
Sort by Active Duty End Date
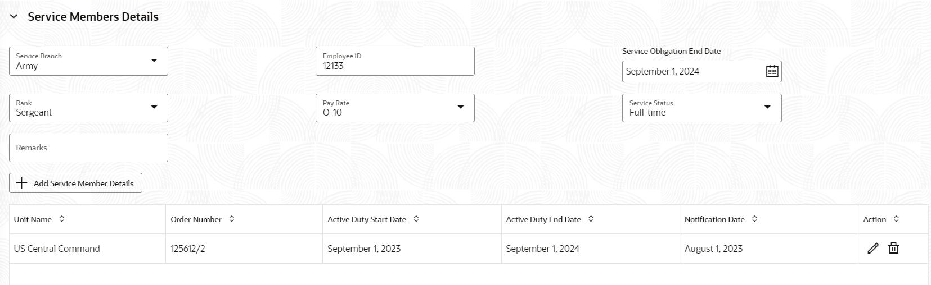591,219
